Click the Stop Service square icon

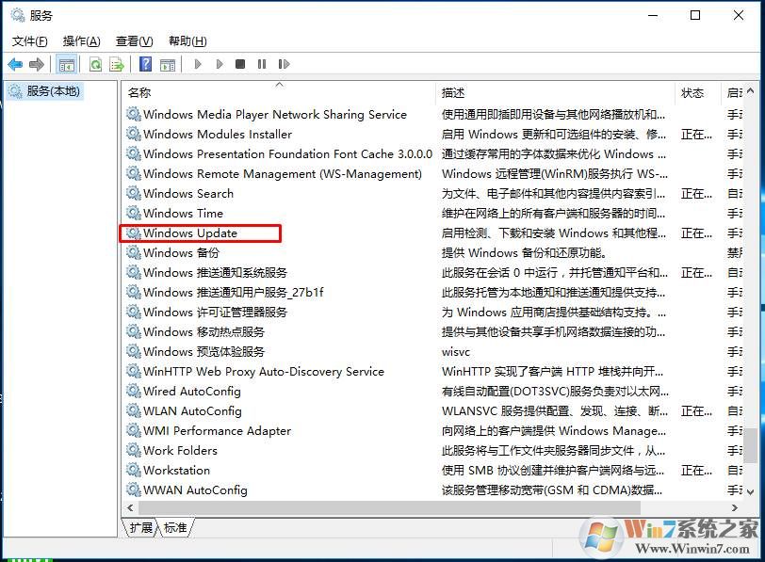point(240,64)
